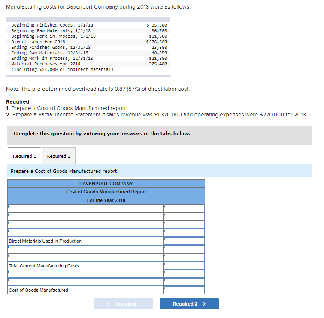Screen dimensions: 324x318
Task: Click amount field for Cost of Goods Manufactured
Action: 184,290
